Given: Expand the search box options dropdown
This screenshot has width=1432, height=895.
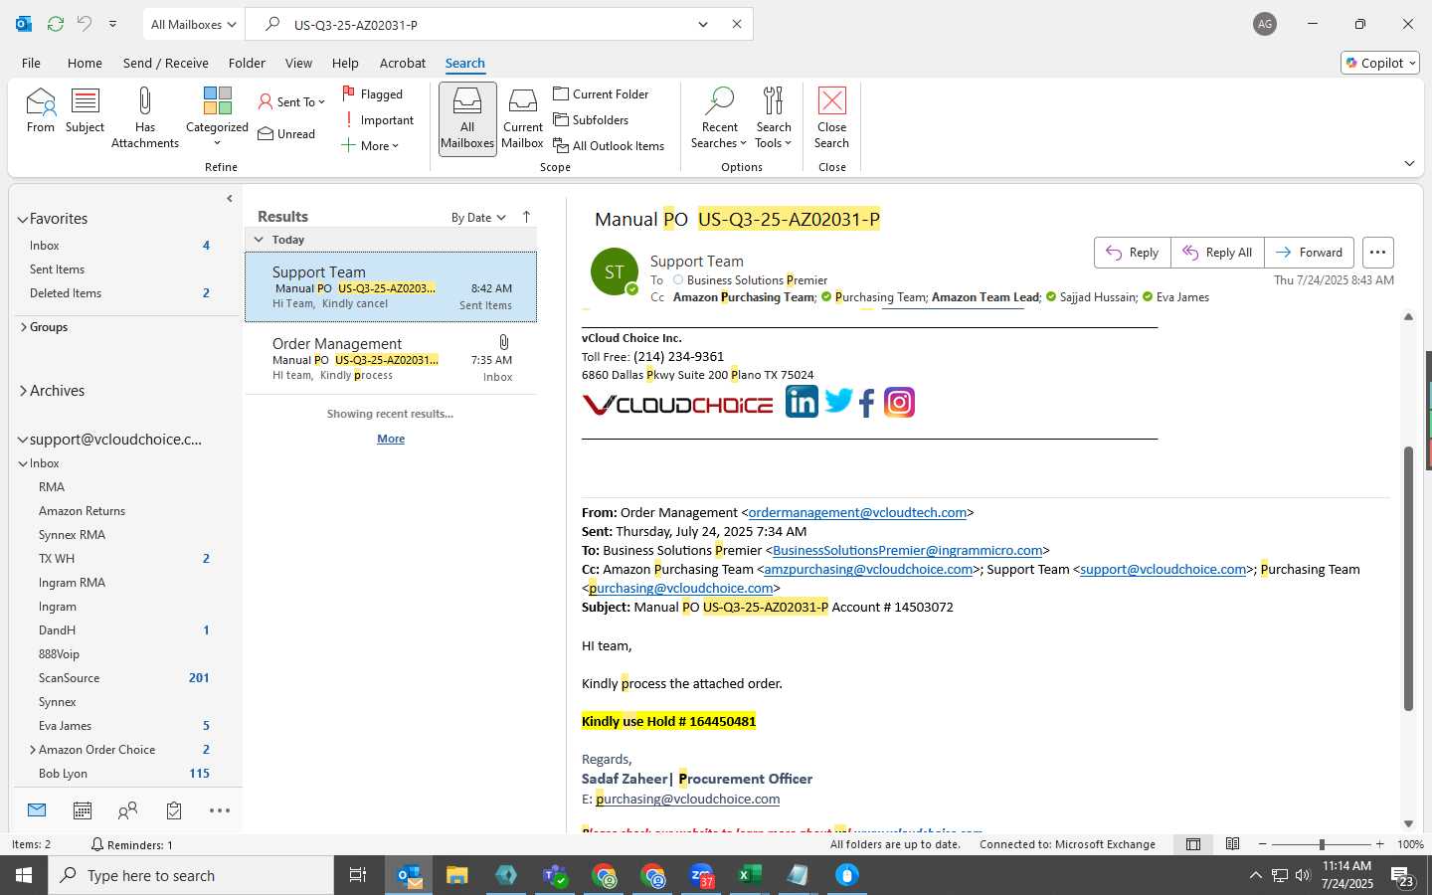Looking at the screenshot, I should tap(703, 24).
